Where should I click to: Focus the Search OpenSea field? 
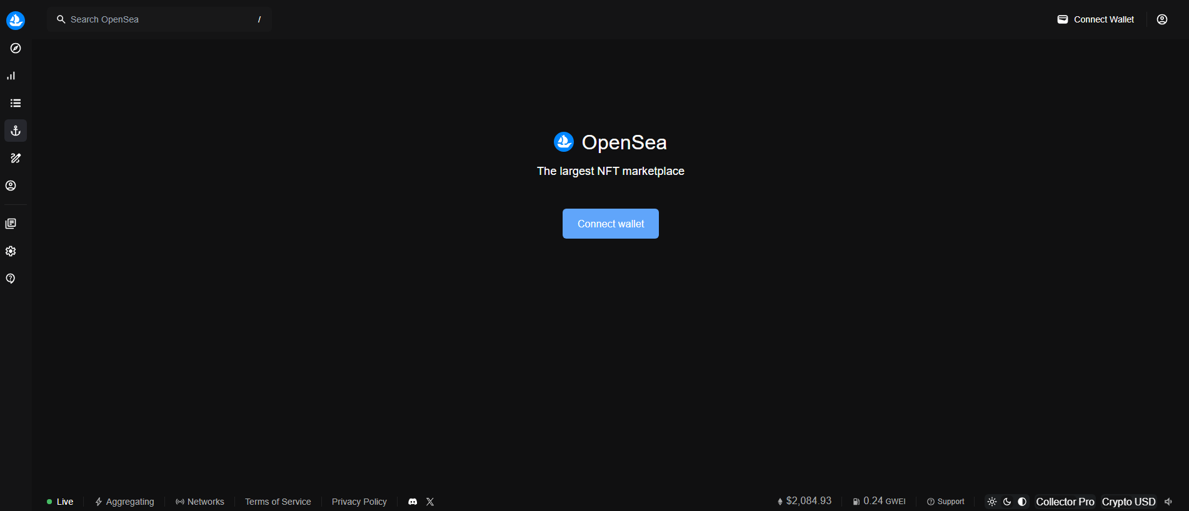point(159,19)
